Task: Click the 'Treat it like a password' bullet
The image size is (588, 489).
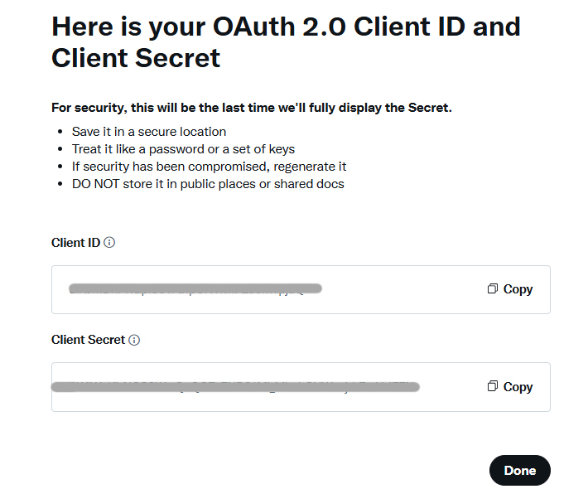Action: tap(183, 149)
